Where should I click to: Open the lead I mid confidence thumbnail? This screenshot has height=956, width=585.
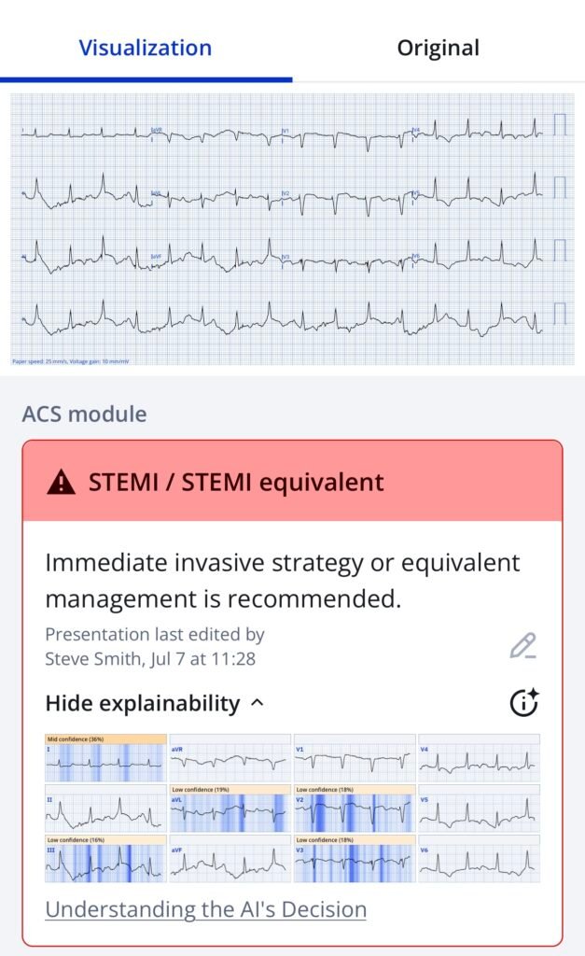coord(105,758)
